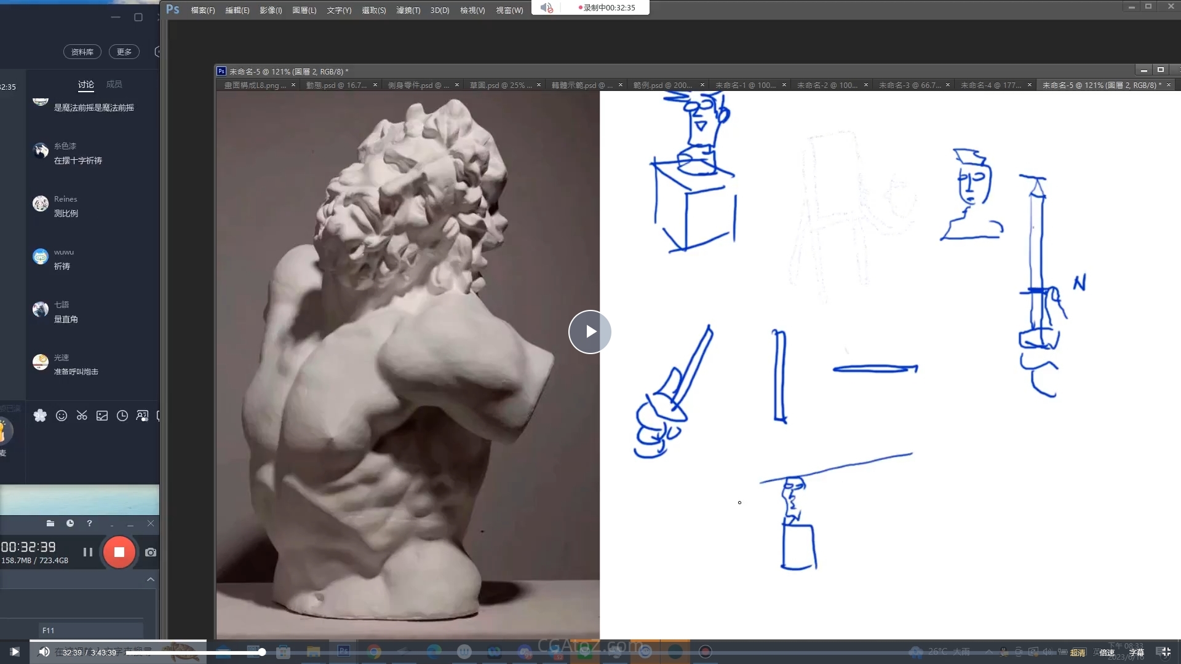
Task: Click the image upload icon in chat
Action: [102, 416]
